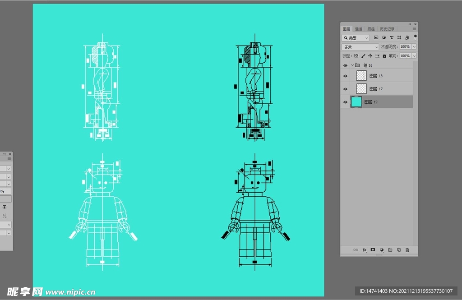Open the left panel's options menu icon
This screenshot has height=300, width=462.
pyautogui.click(x=9, y=158)
